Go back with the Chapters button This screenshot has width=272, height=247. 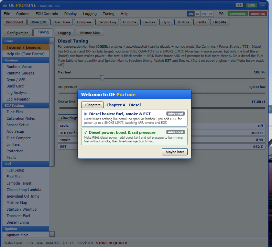(93, 105)
